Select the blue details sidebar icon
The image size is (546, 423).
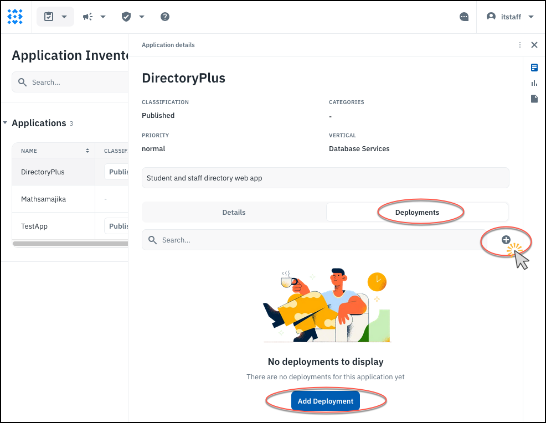(534, 68)
